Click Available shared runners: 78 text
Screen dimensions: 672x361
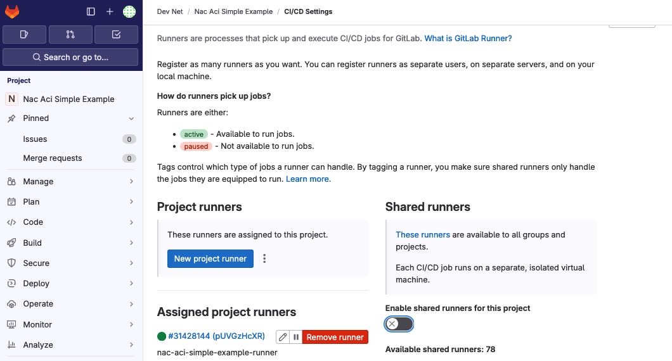(440, 350)
